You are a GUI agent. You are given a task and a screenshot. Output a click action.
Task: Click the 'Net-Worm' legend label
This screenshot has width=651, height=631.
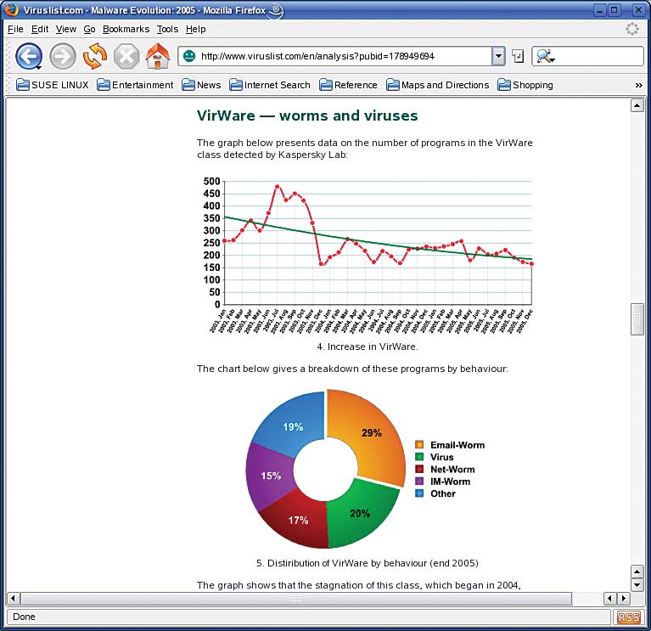[x=452, y=470]
